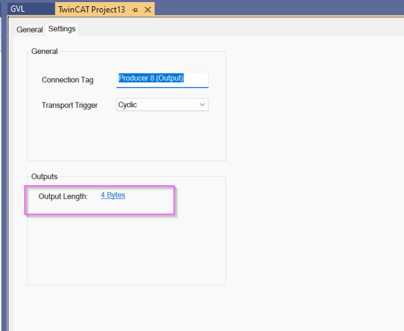The height and width of the screenshot is (331, 404).
Task: Click the Connection Tag label
Action: point(68,80)
